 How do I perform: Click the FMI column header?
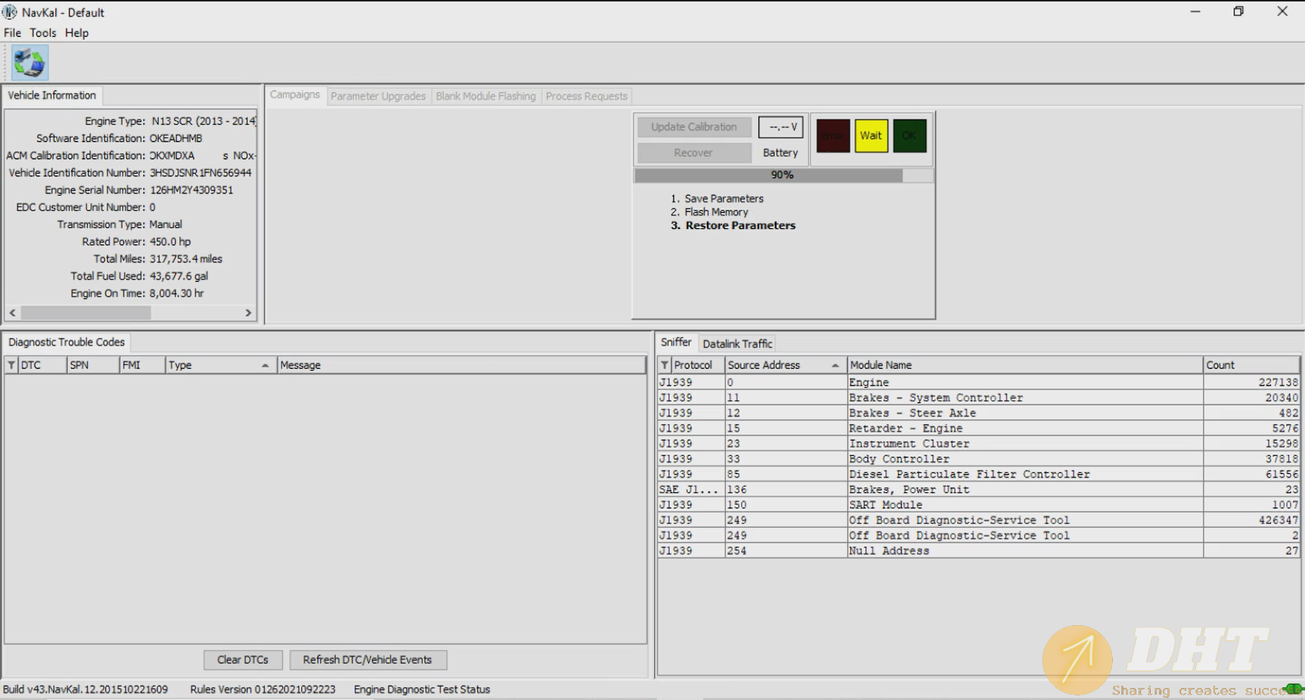(x=142, y=365)
